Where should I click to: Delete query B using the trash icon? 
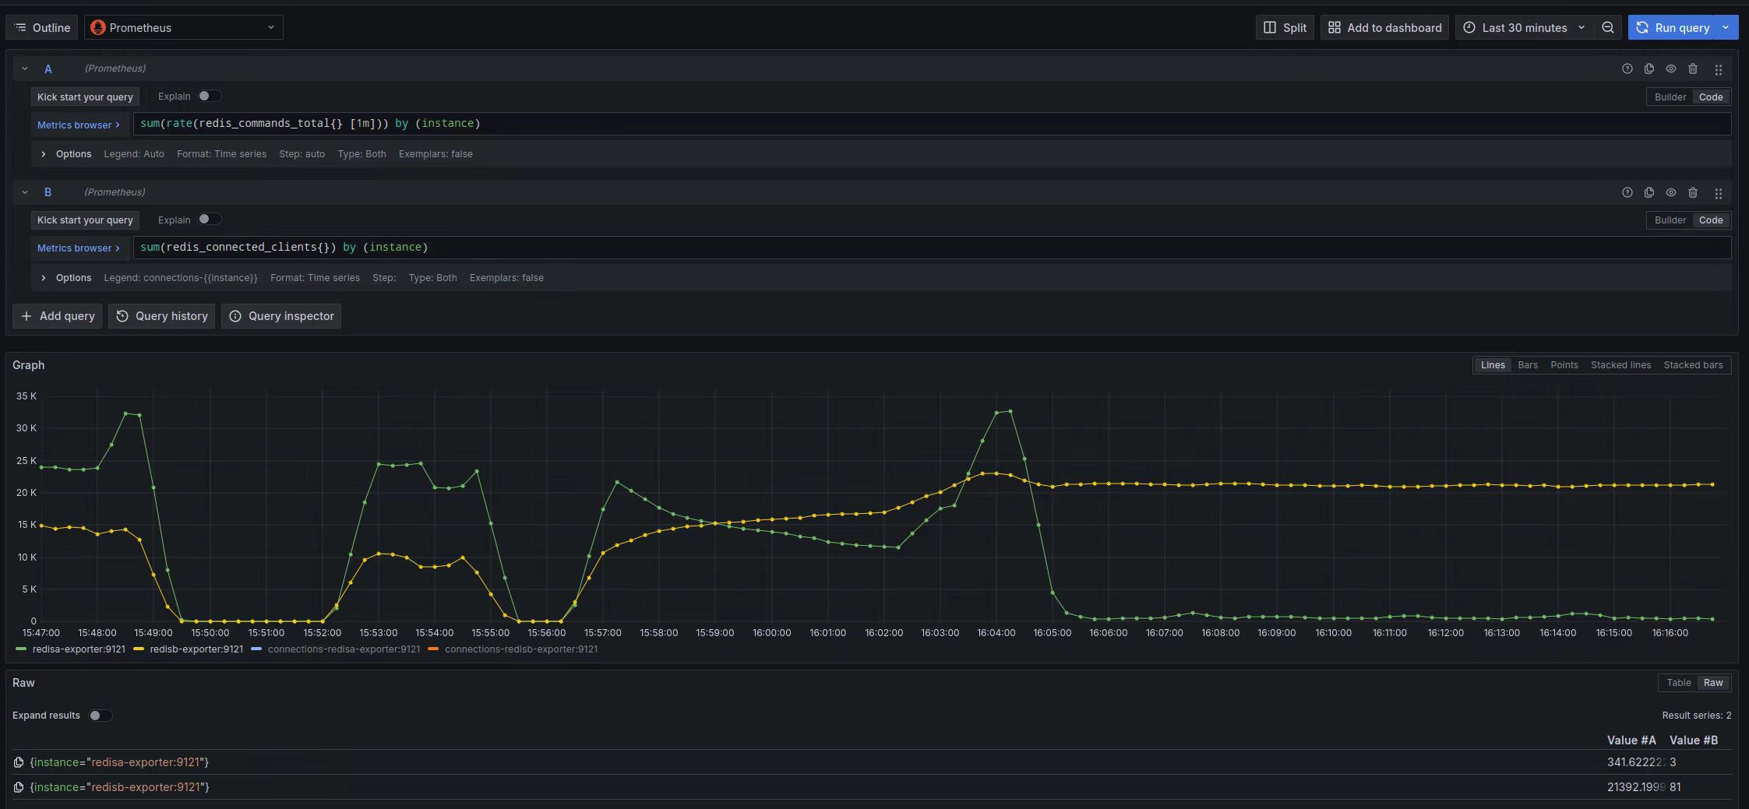(1692, 192)
